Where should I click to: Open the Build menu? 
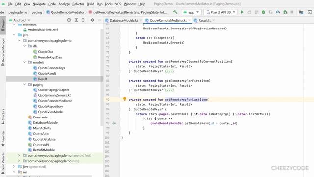(x=90, y=4)
